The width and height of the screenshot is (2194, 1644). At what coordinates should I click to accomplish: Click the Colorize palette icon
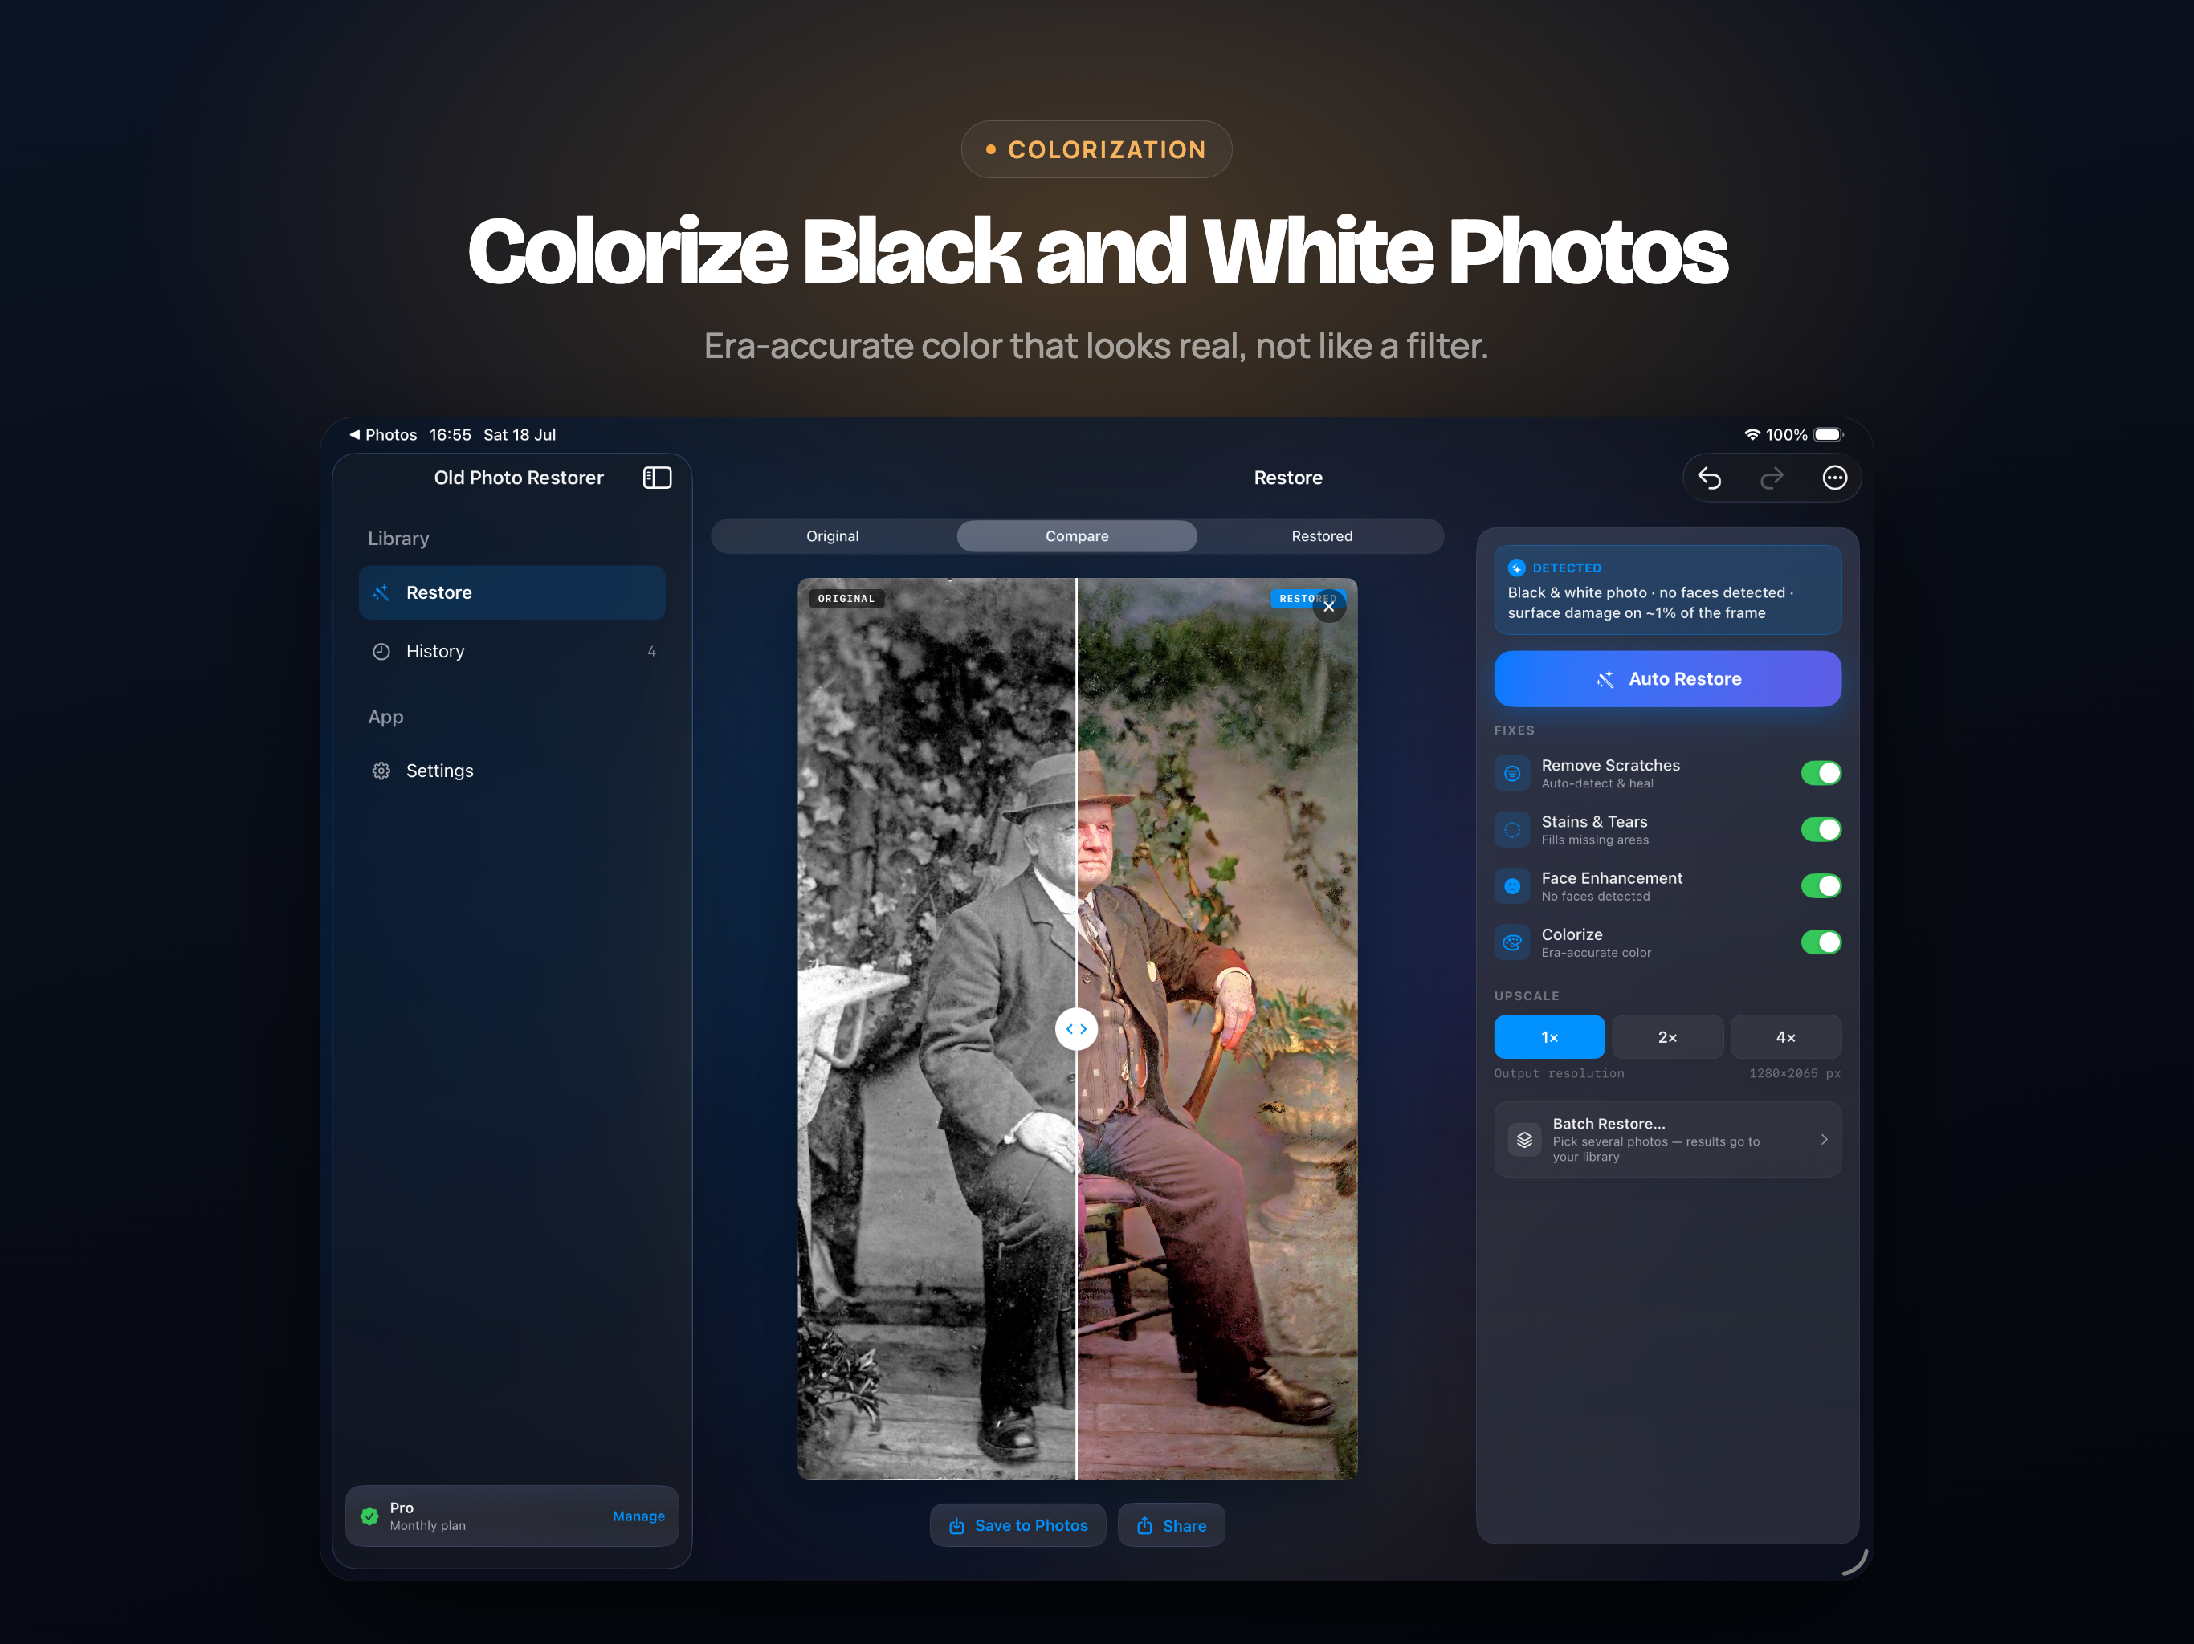1511,942
